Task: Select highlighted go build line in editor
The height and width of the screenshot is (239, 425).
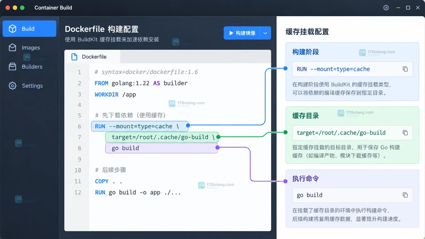Action: [x=161, y=148]
